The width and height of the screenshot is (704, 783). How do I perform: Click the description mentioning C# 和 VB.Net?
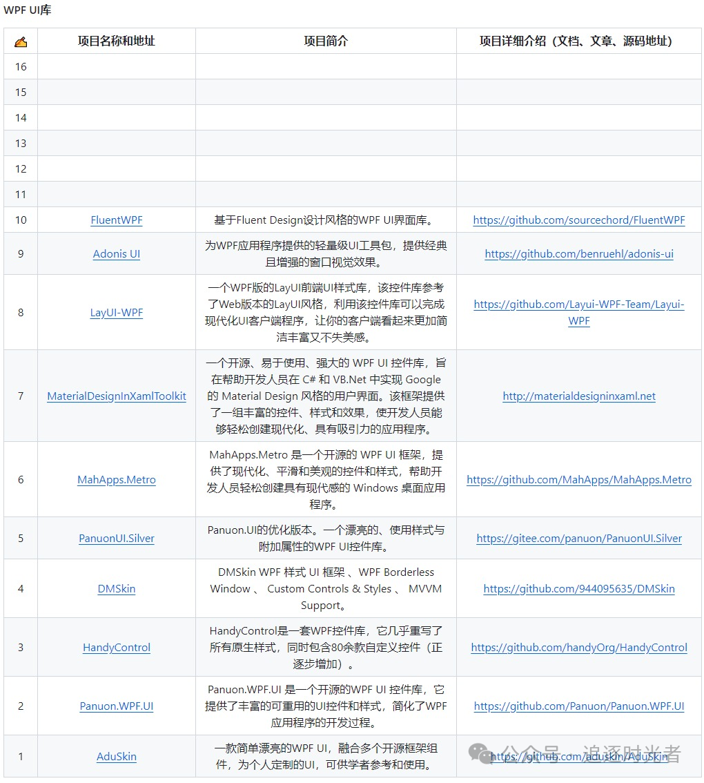click(x=326, y=396)
